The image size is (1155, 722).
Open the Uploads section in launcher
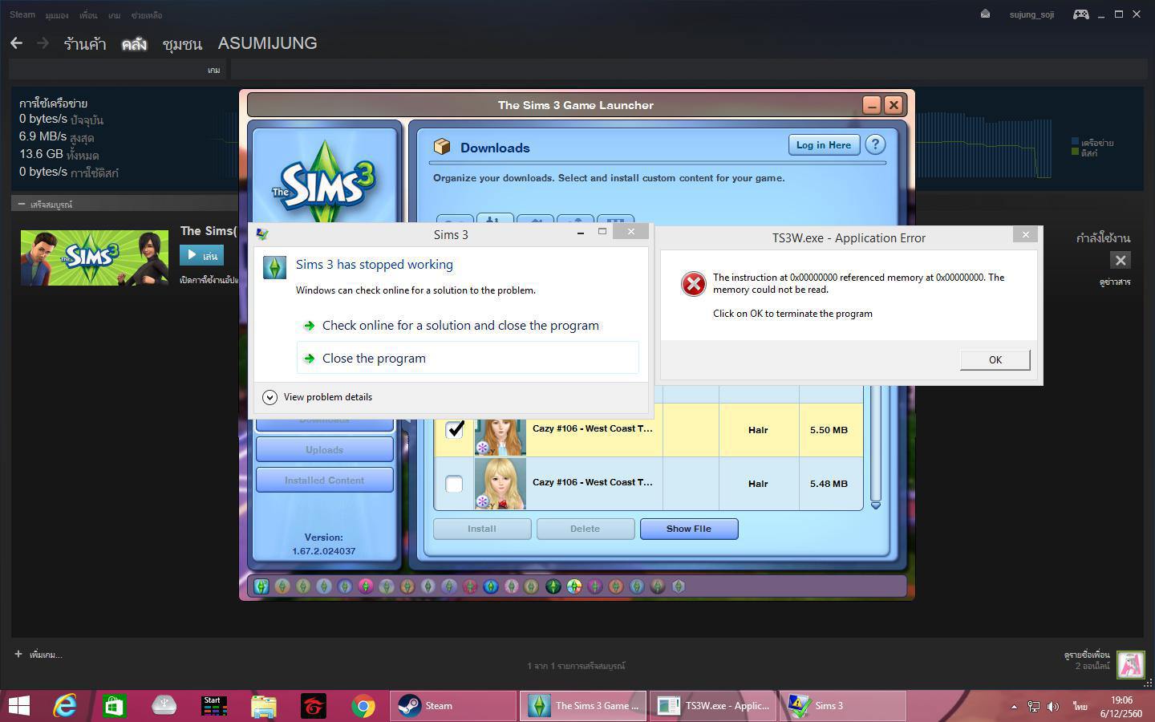click(x=324, y=449)
